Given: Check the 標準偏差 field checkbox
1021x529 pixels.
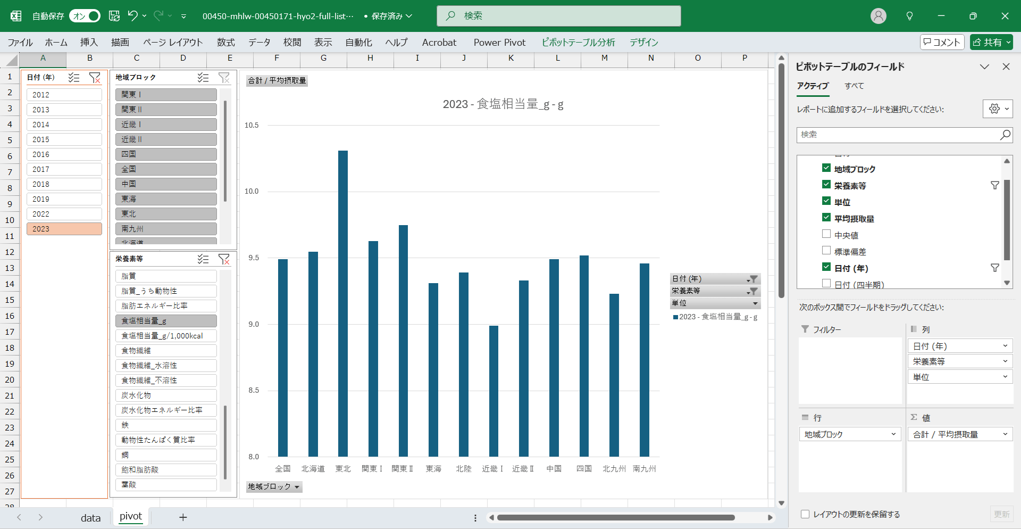Looking at the screenshot, I should [826, 251].
